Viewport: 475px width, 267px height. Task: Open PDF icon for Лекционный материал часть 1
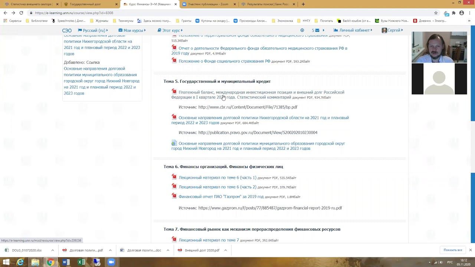[x=174, y=177]
